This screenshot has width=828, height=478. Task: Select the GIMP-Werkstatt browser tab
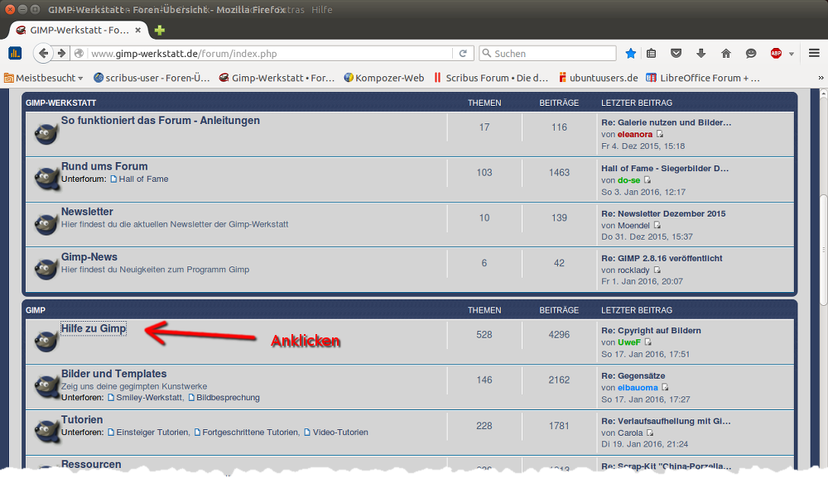point(79,30)
